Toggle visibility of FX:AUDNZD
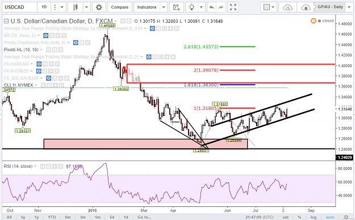The image size is (355, 220). (x=39, y=71)
